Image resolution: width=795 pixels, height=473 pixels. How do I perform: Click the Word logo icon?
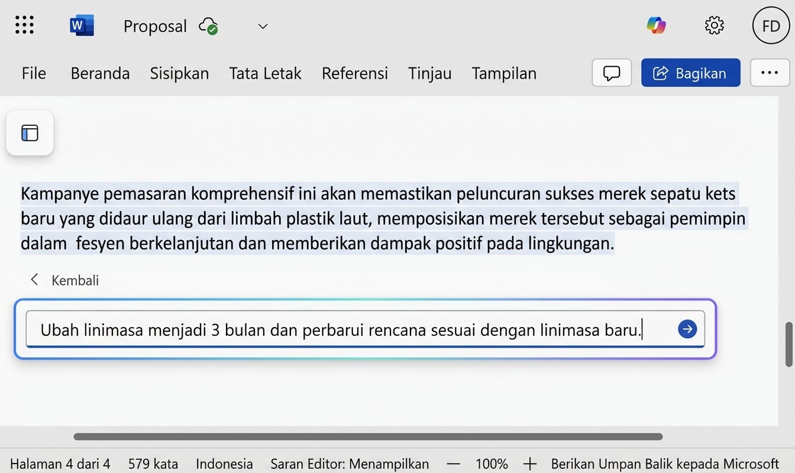point(82,25)
